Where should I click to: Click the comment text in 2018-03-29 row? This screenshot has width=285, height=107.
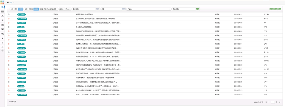(98, 57)
